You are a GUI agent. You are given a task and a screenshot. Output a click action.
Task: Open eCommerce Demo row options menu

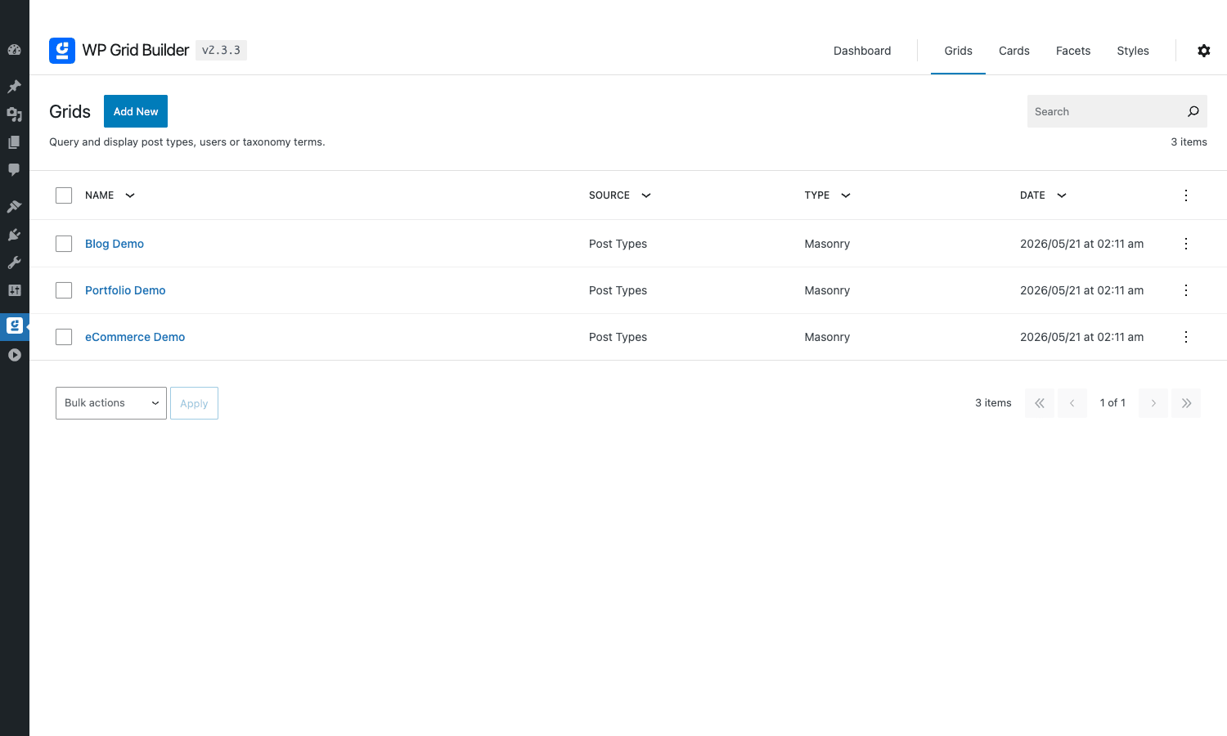(1186, 337)
